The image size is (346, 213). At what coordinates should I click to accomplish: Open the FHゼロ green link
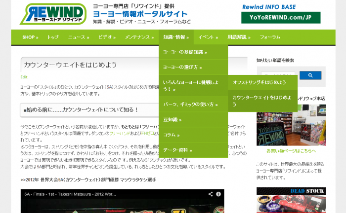(x=148, y=133)
